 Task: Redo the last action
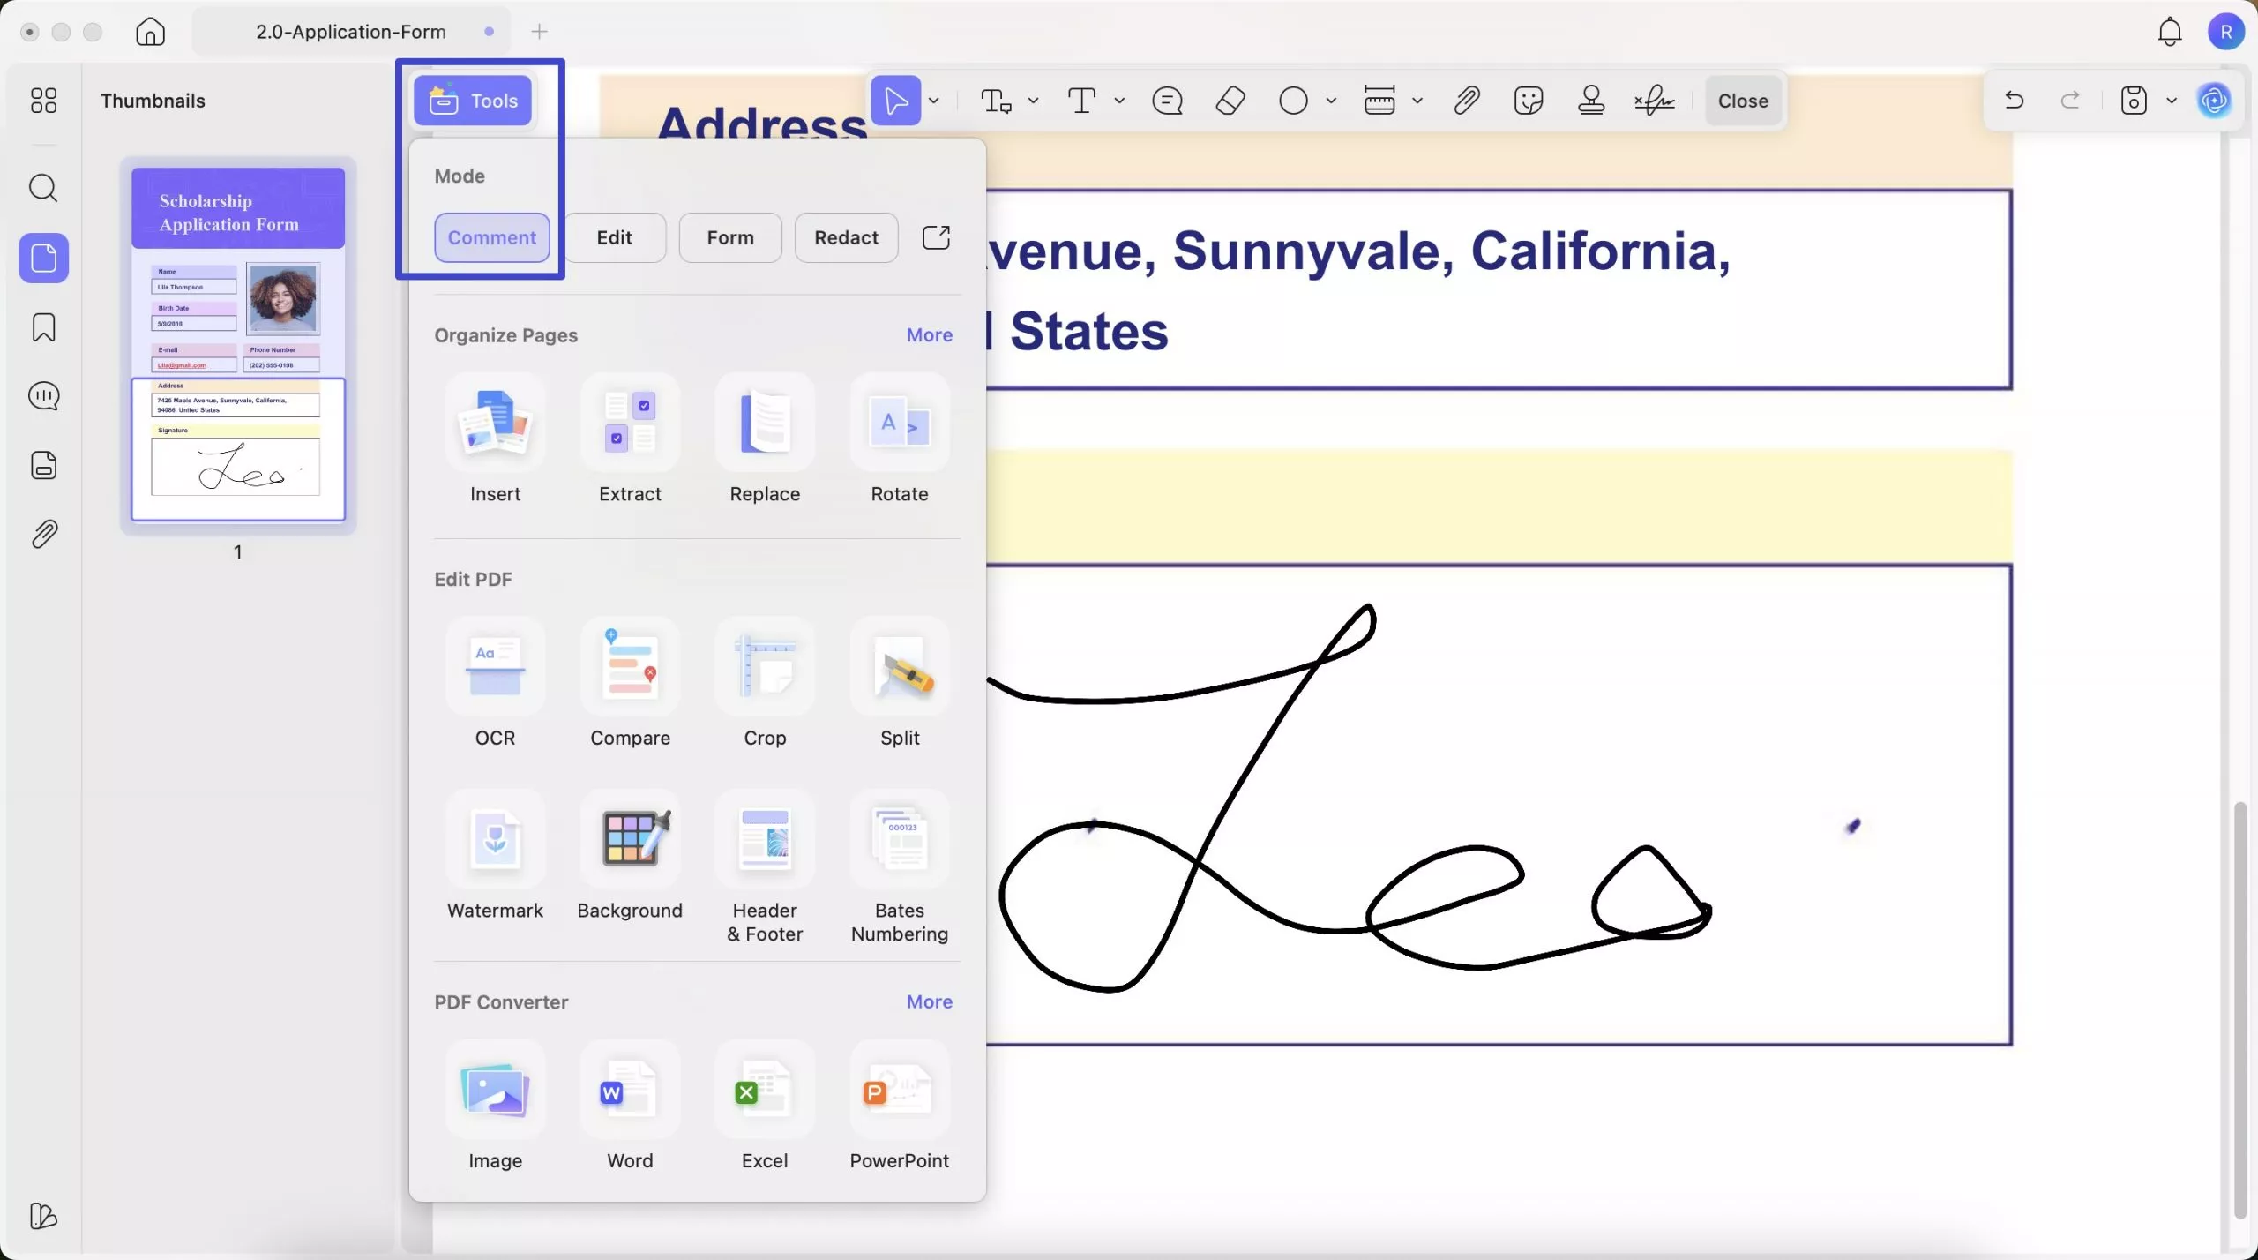click(x=2070, y=100)
